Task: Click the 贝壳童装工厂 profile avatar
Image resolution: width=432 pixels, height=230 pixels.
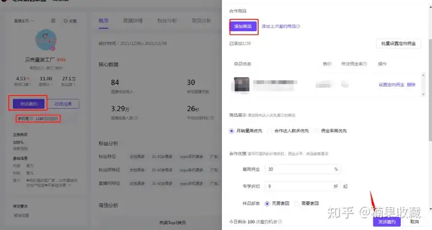Action: [x=46, y=40]
